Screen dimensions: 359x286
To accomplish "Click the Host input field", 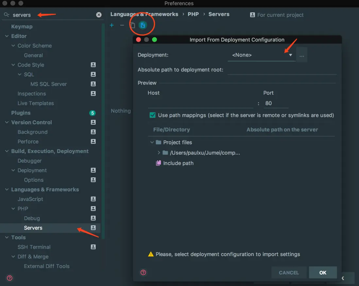I will (200, 103).
